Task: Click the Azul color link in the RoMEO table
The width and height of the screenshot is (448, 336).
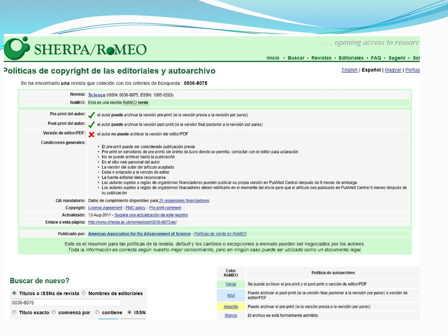Action: coord(231,295)
